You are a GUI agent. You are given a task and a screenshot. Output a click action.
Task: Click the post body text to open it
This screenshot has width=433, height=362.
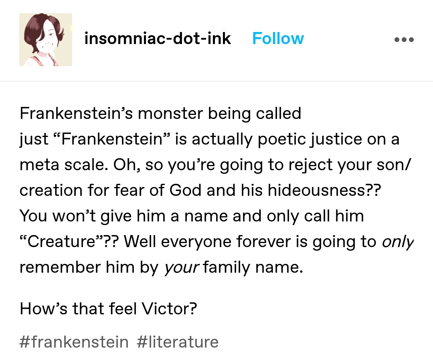(216, 190)
